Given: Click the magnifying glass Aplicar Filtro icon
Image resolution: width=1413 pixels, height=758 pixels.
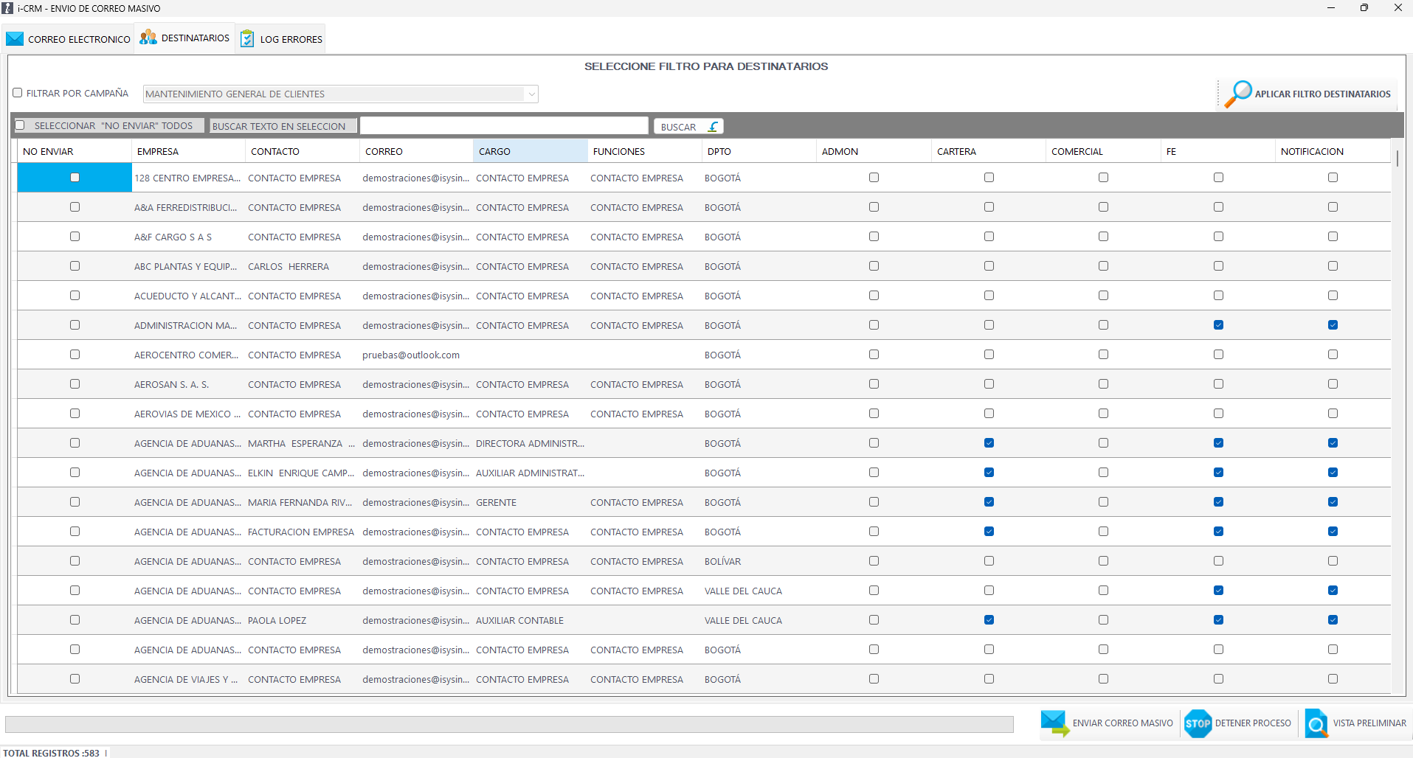Looking at the screenshot, I should click(x=1238, y=94).
